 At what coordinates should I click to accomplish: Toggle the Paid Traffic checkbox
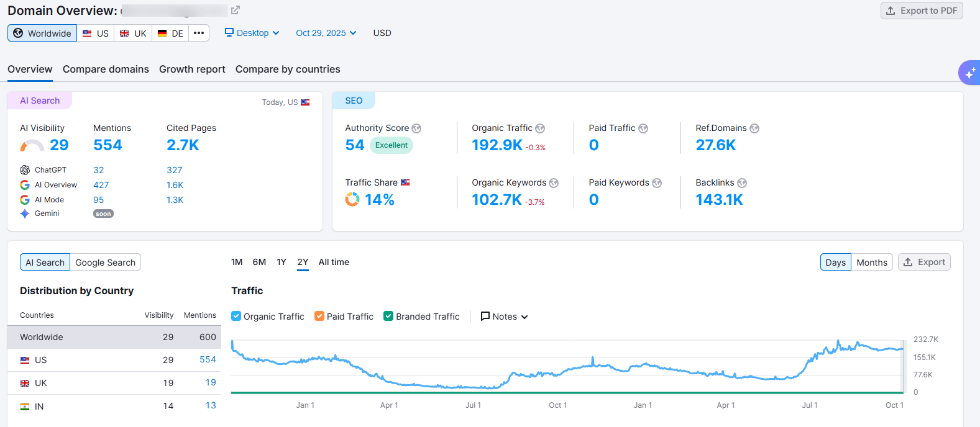point(319,316)
